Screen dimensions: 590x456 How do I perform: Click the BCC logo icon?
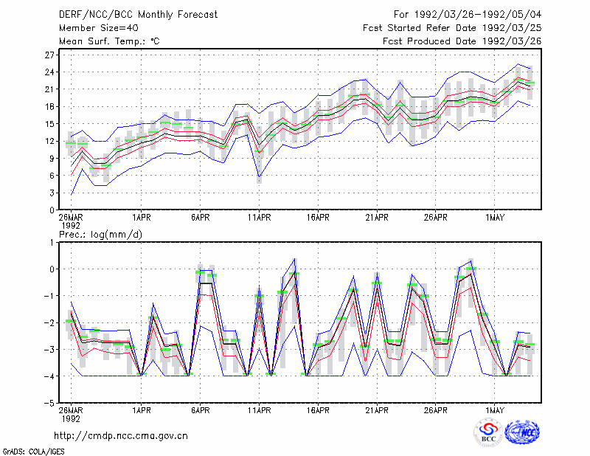click(488, 432)
